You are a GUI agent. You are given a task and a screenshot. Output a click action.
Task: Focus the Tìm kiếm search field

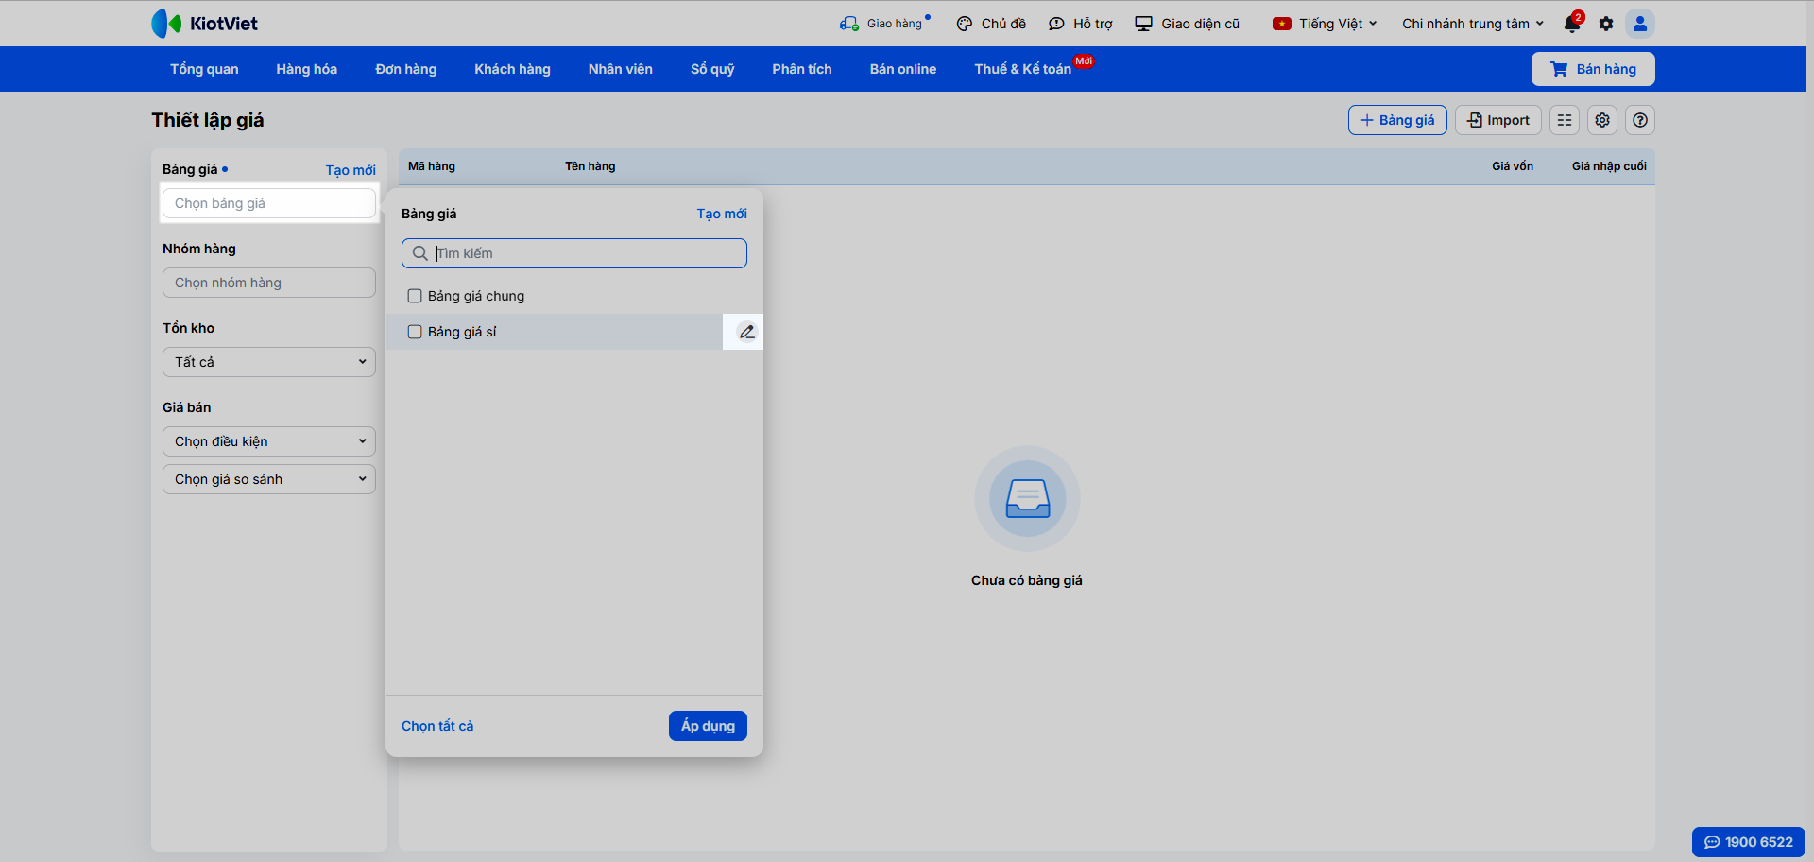click(574, 253)
